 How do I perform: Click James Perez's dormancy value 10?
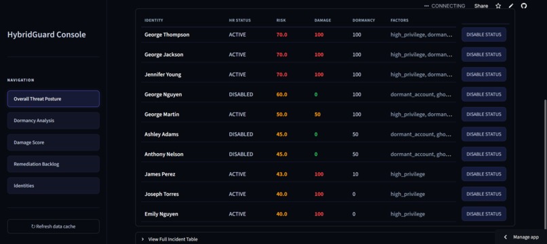point(355,174)
